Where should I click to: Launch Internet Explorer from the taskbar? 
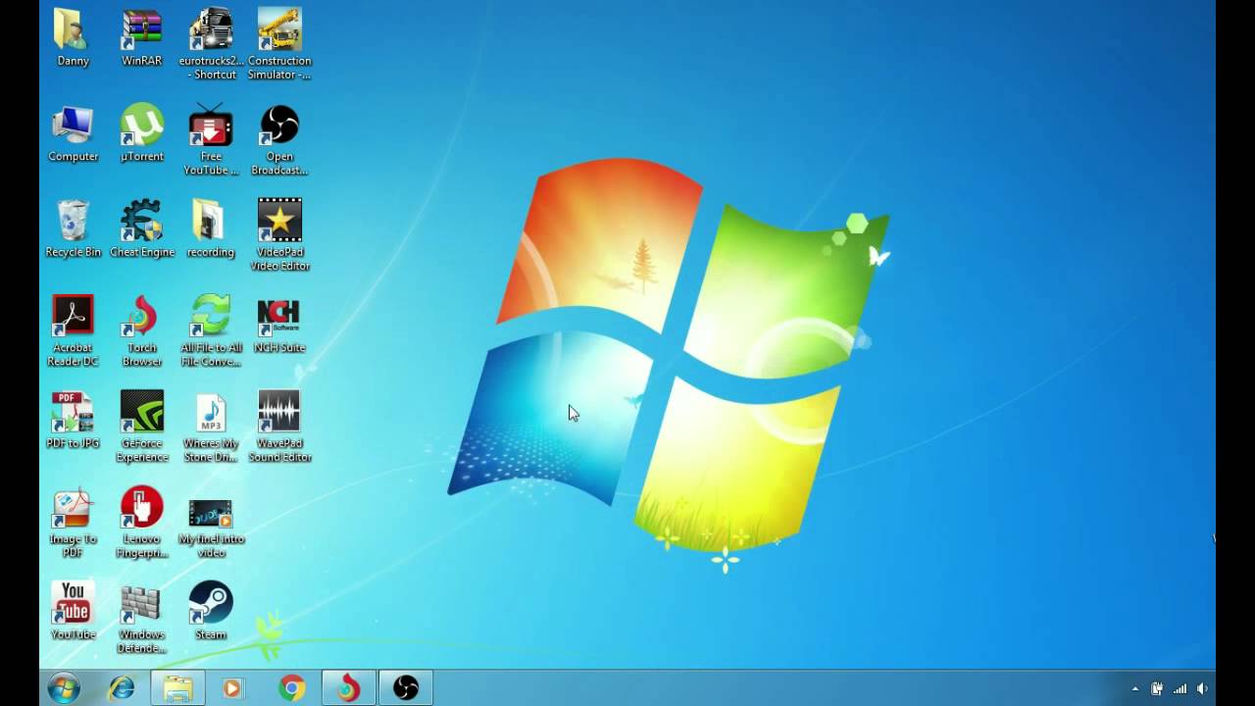[122, 688]
